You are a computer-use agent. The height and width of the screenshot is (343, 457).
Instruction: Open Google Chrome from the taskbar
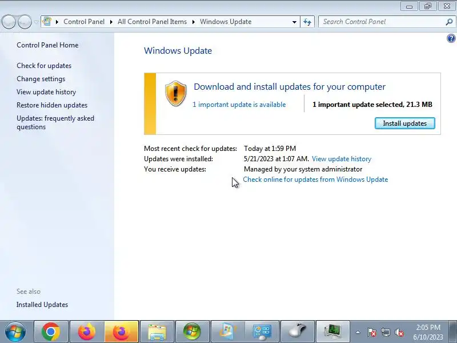coord(51,332)
